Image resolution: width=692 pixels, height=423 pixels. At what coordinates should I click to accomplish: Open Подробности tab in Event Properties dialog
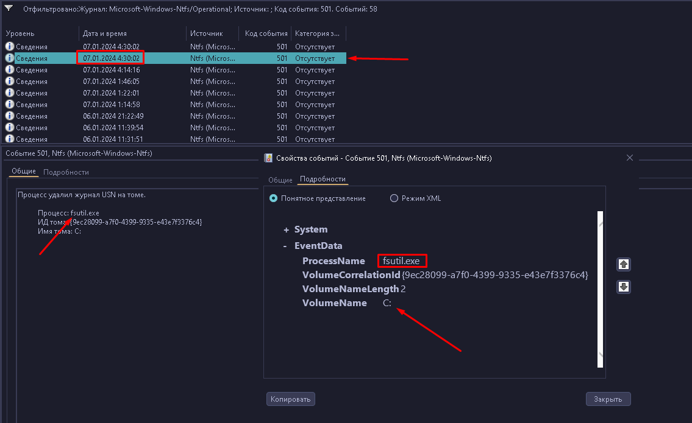click(323, 179)
